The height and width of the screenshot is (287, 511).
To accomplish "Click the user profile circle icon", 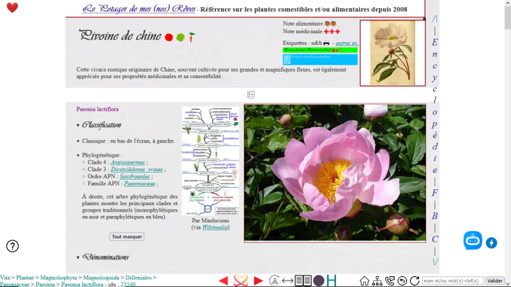I will [x=275, y=281].
